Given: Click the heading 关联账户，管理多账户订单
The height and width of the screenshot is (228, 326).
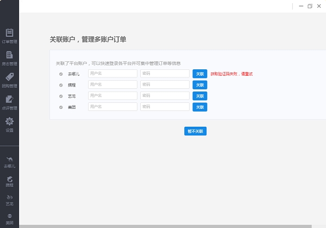Looking at the screenshot, I should coord(88,40).
